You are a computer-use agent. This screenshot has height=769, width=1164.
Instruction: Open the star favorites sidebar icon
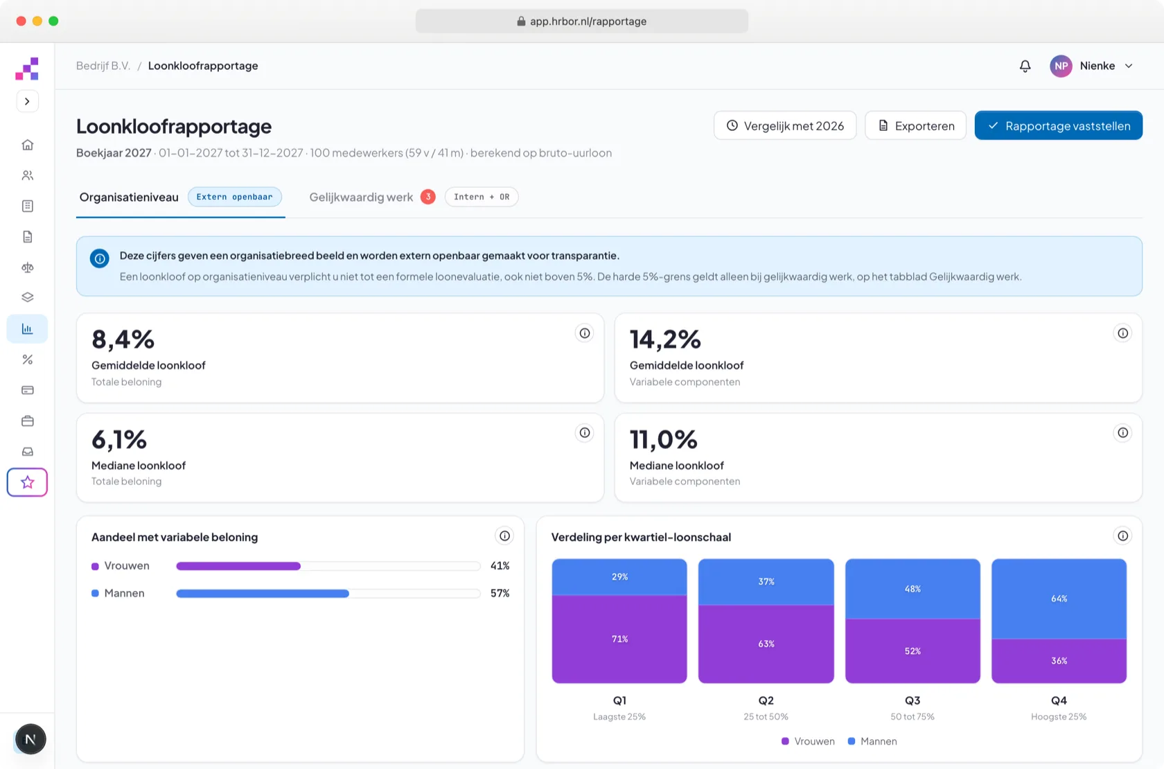pyautogui.click(x=27, y=482)
